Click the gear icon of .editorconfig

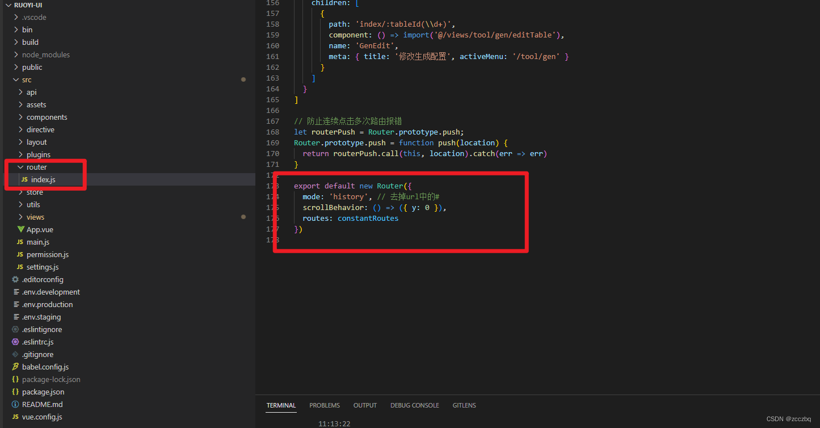16,279
